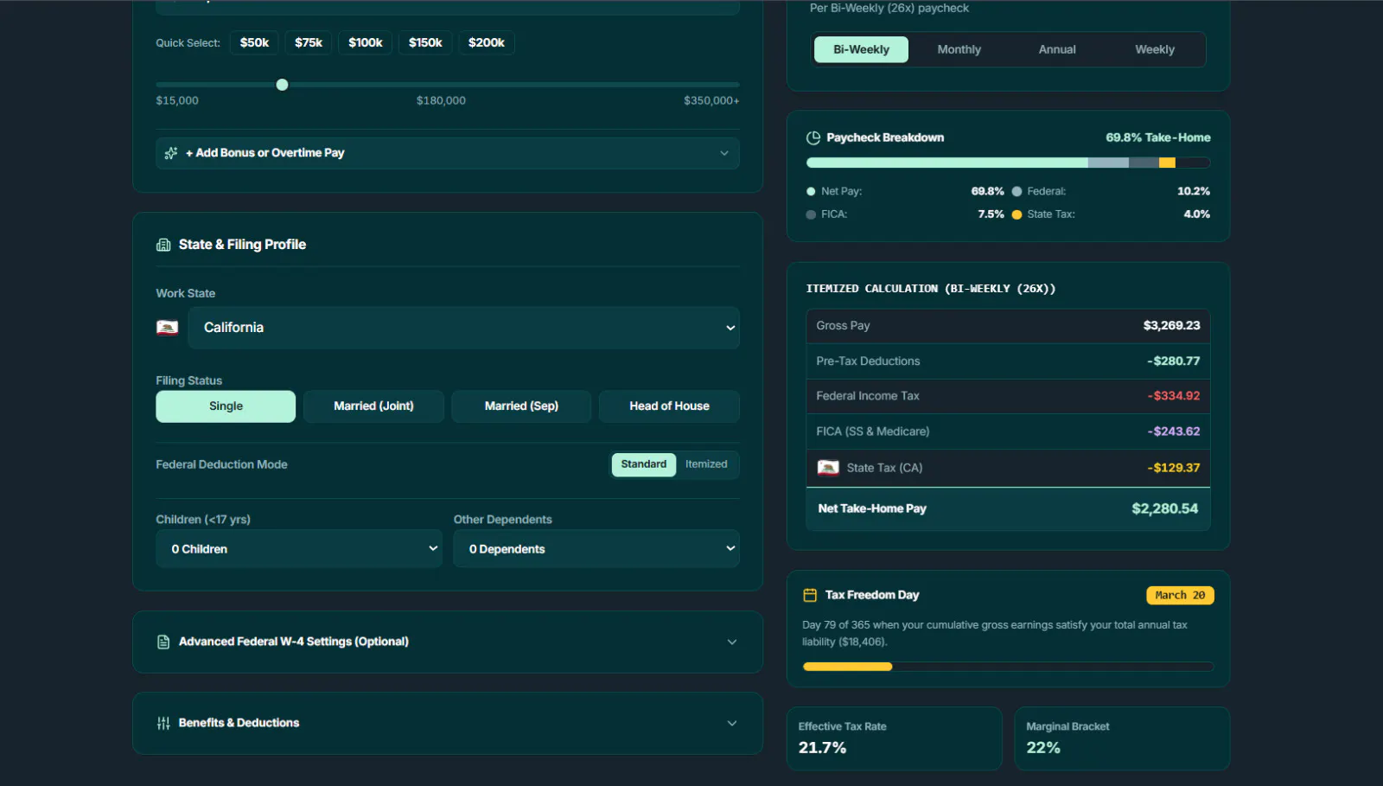Select Married (Joint) filing status
Screen dimensions: 1383x786
click(x=373, y=406)
